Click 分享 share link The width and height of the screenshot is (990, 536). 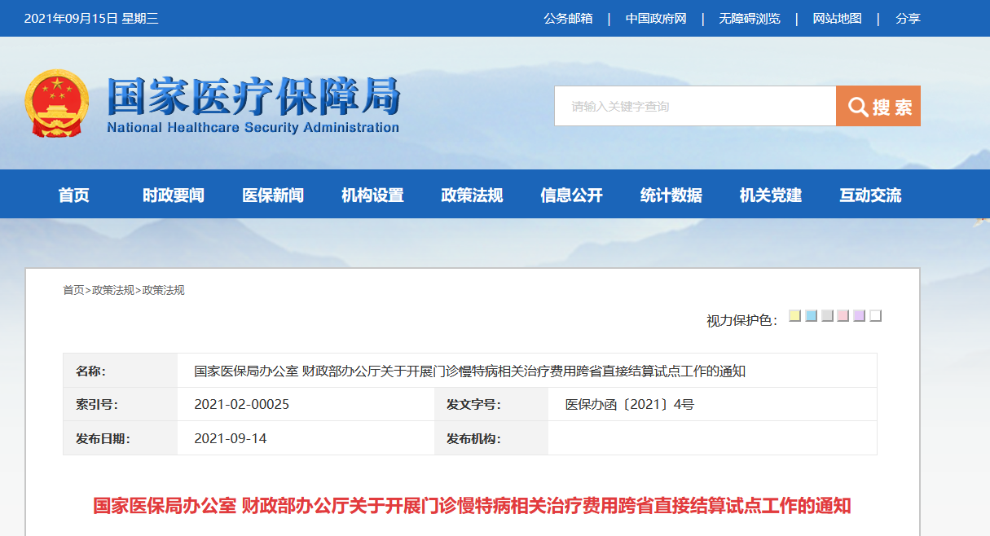[x=908, y=19]
